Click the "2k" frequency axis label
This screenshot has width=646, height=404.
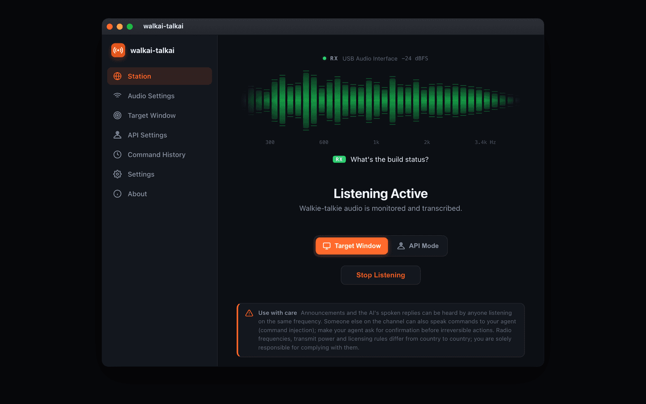coord(427,142)
